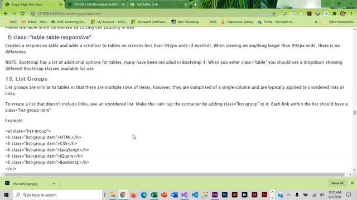The width and height of the screenshot is (357, 200).
Task: Click the cloud extension icon in toolbar
Action: (326, 13)
